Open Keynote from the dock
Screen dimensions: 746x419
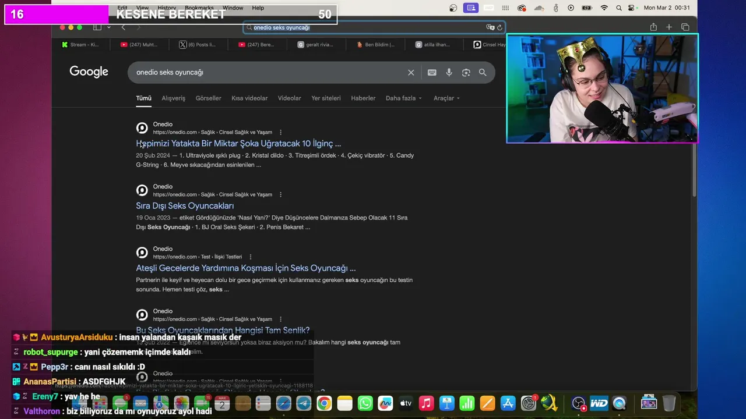pos(446,403)
